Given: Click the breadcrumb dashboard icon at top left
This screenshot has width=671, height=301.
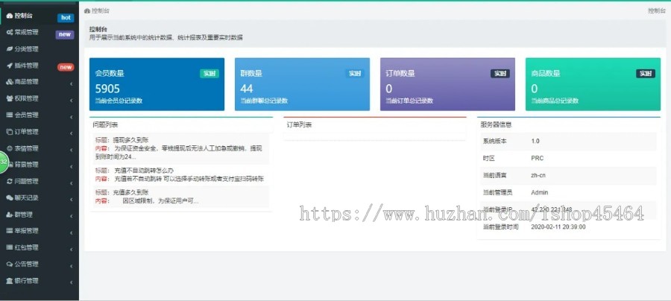Looking at the screenshot, I should coord(87,10).
